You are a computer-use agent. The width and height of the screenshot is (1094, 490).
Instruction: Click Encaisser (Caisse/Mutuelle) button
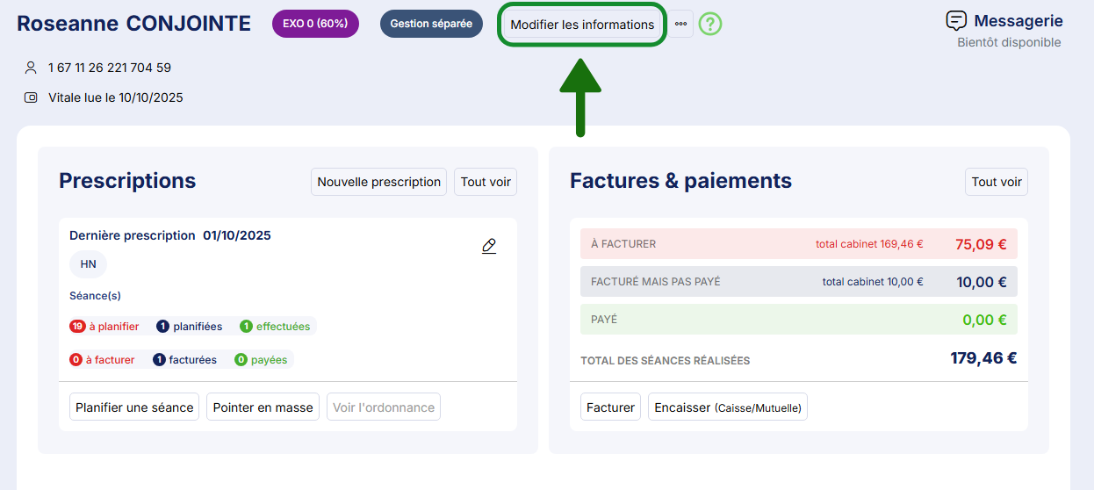pyautogui.click(x=727, y=407)
